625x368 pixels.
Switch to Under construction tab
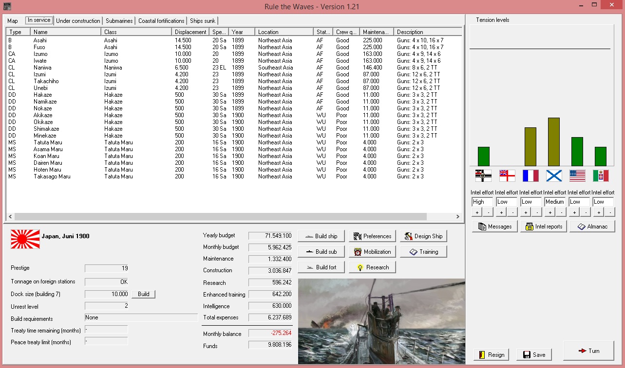tap(78, 21)
